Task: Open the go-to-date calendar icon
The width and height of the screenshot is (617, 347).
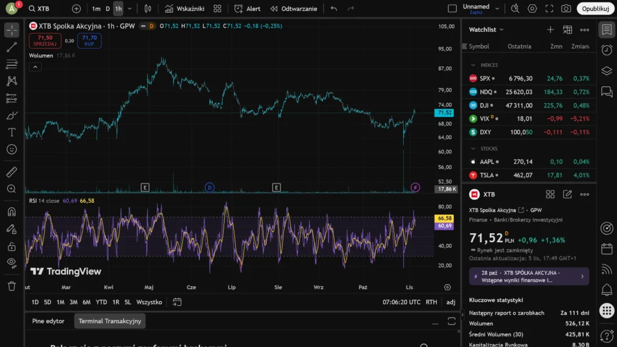Action: tap(177, 302)
